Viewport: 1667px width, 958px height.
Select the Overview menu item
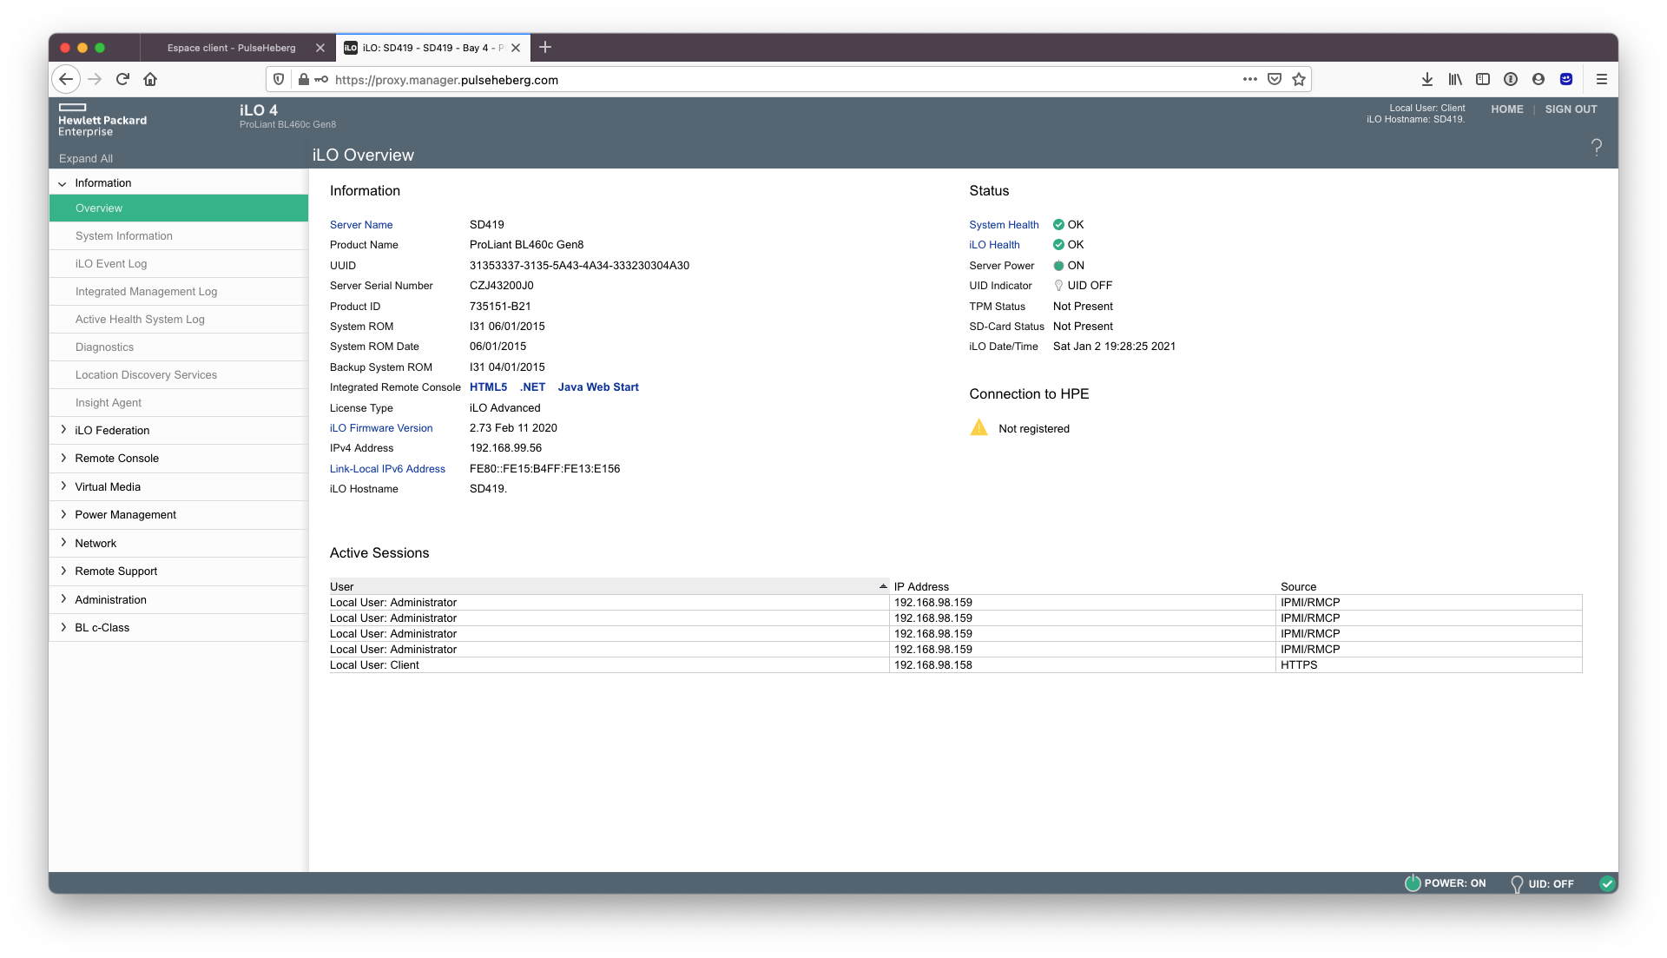coord(179,208)
